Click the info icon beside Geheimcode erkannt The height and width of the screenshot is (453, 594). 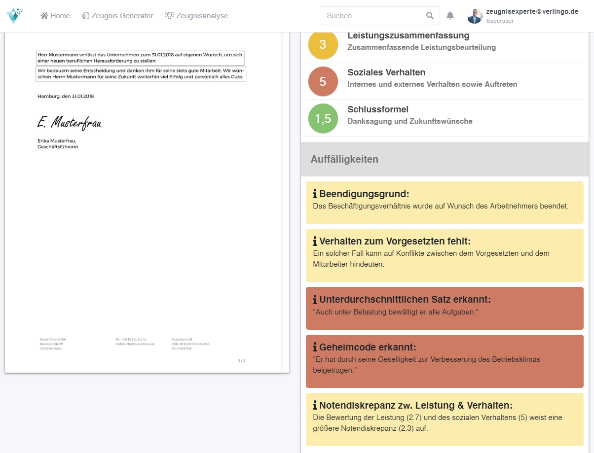tap(315, 347)
